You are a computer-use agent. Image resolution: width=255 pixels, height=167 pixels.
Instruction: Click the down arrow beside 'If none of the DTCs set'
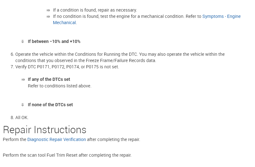pyautogui.click(x=23, y=105)
